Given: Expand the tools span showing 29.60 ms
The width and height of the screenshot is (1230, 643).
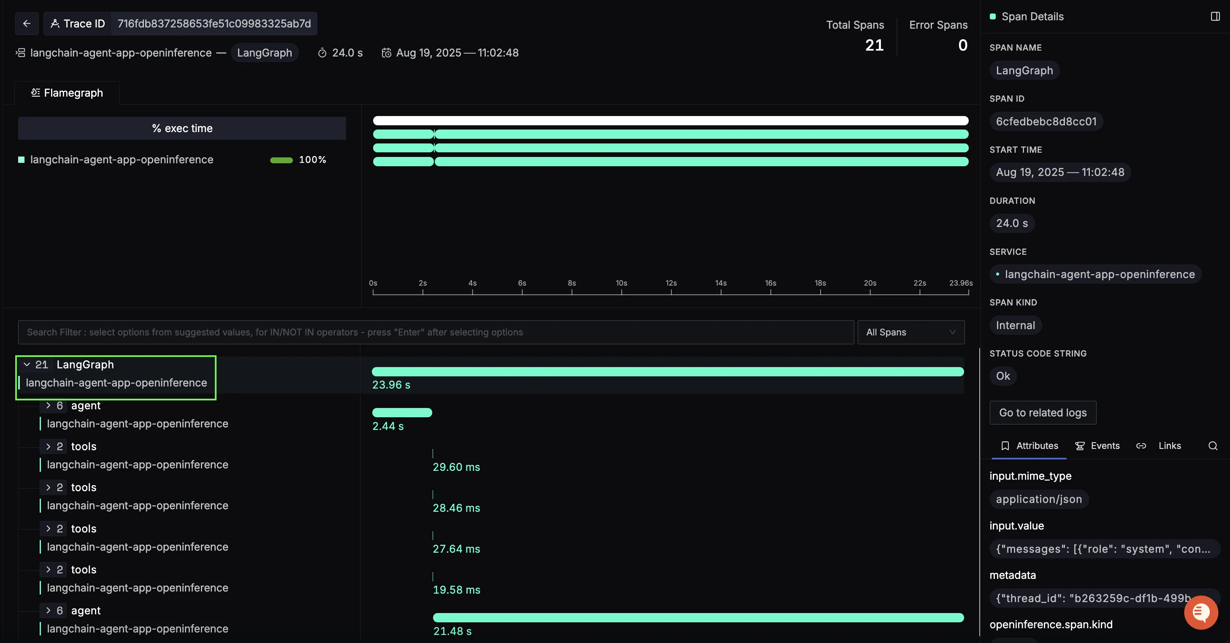Looking at the screenshot, I should click(48, 446).
